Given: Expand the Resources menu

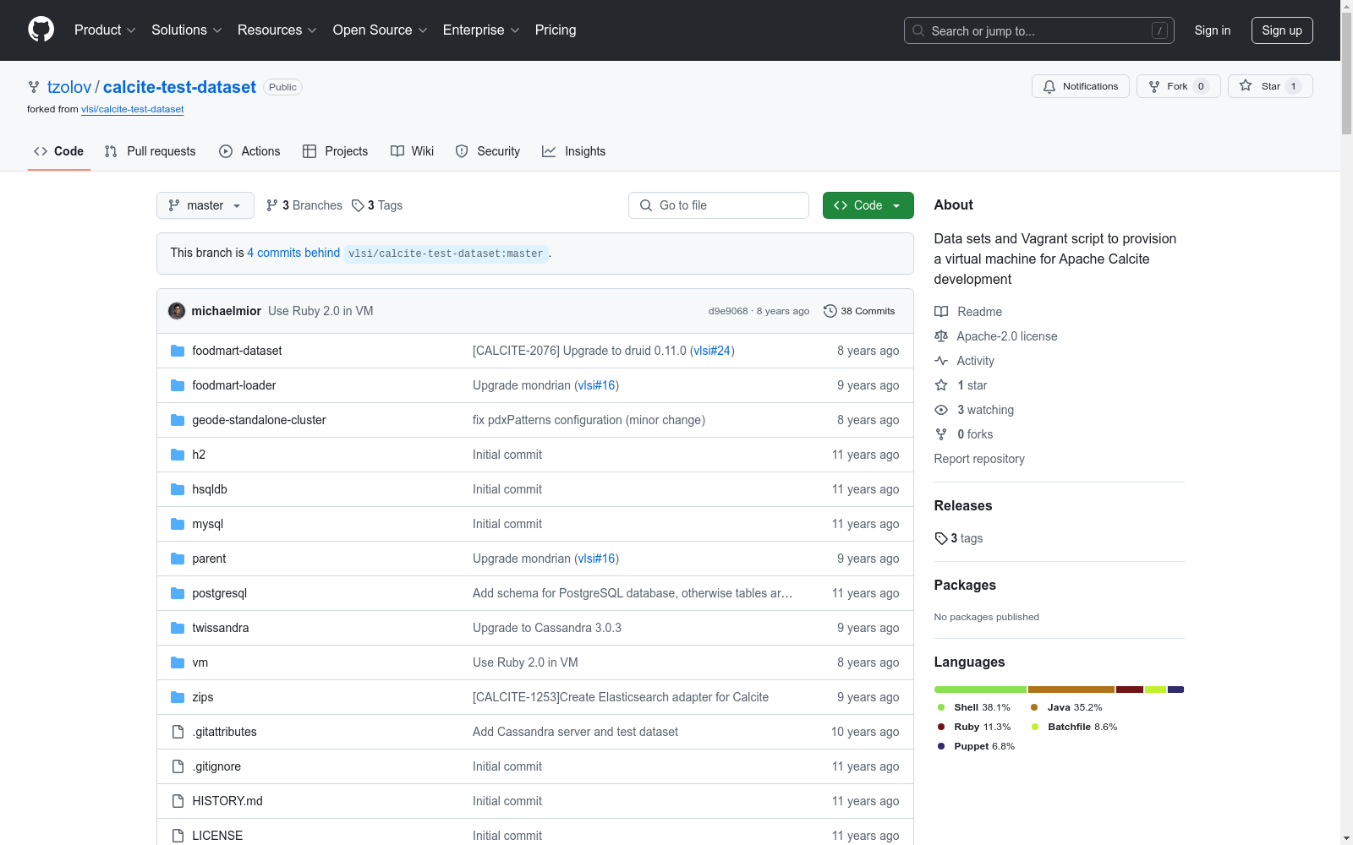Looking at the screenshot, I should pyautogui.click(x=277, y=30).
